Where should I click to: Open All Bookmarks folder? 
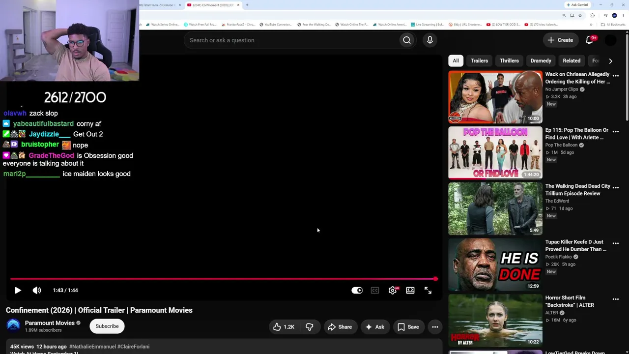613,25
